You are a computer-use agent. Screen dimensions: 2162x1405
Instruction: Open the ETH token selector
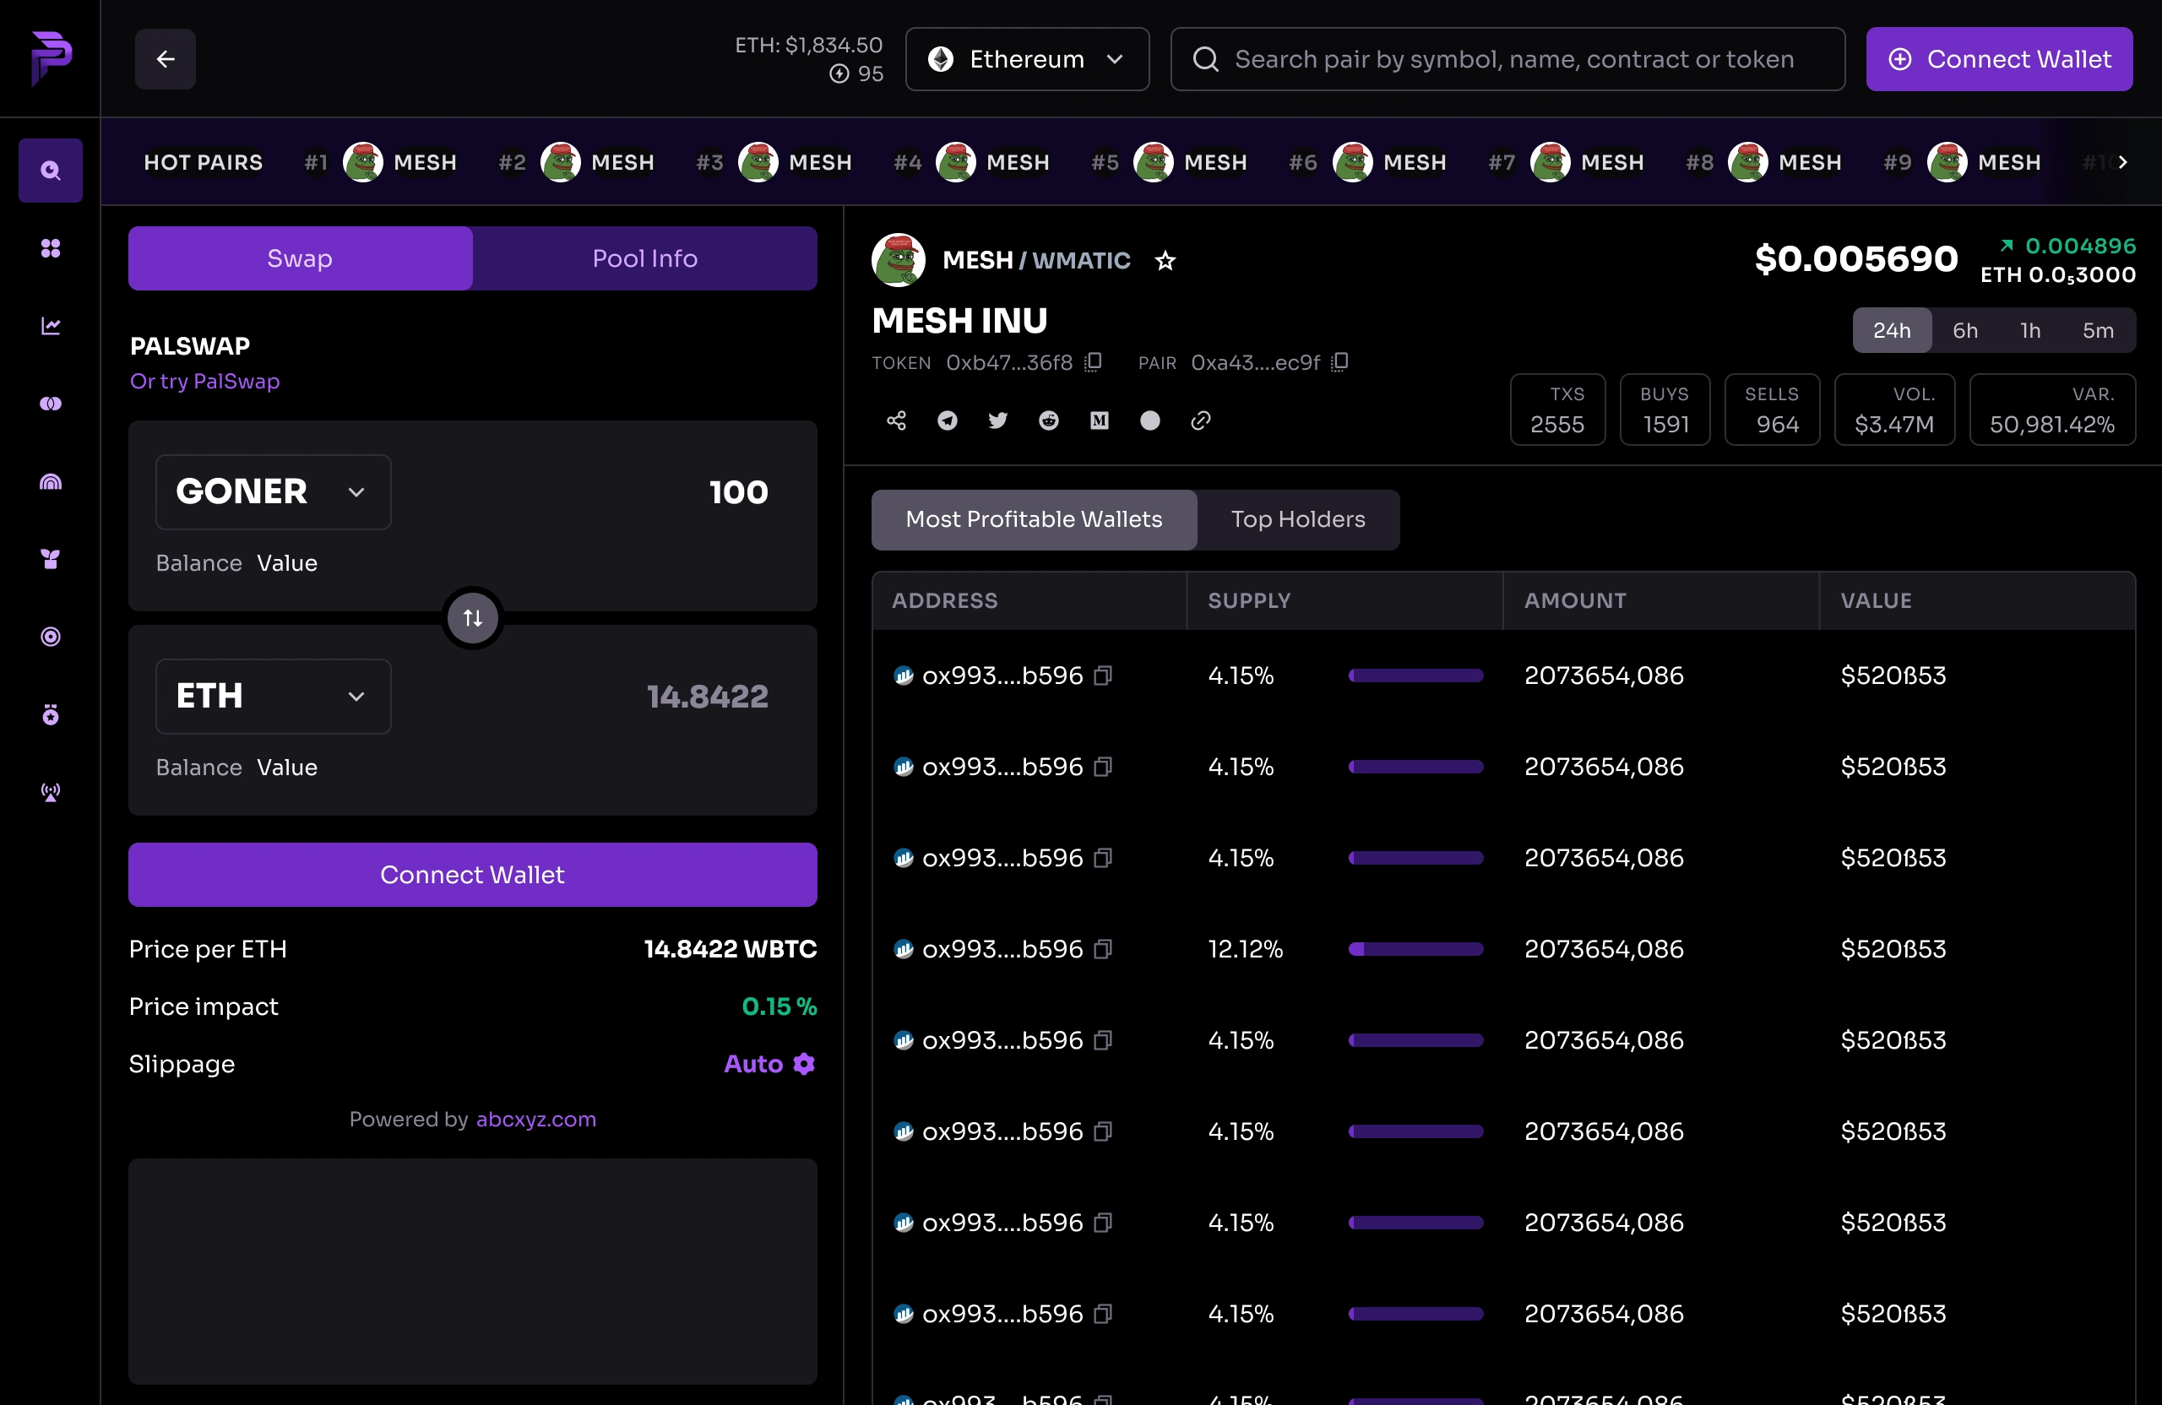pos(274,697)
